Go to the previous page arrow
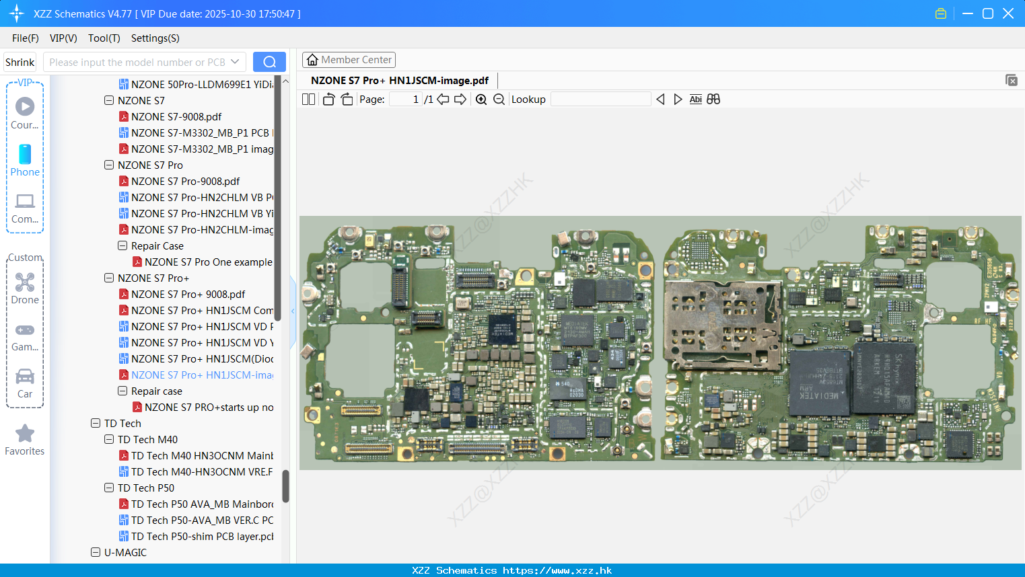The height and width of the screenshot is (577, 1025). [443, 100]
